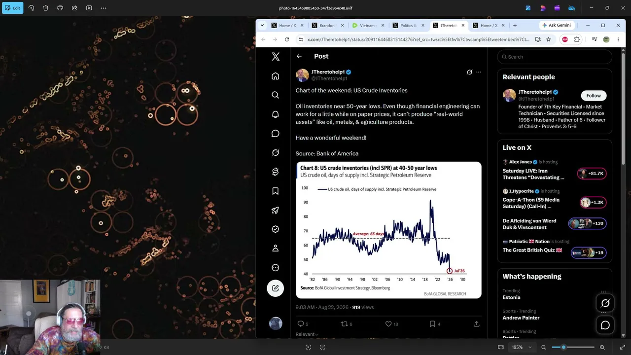Open Chat bubble icon in X sidebar
This screenshot has height=355, width=631.
[x=276, y=134]
